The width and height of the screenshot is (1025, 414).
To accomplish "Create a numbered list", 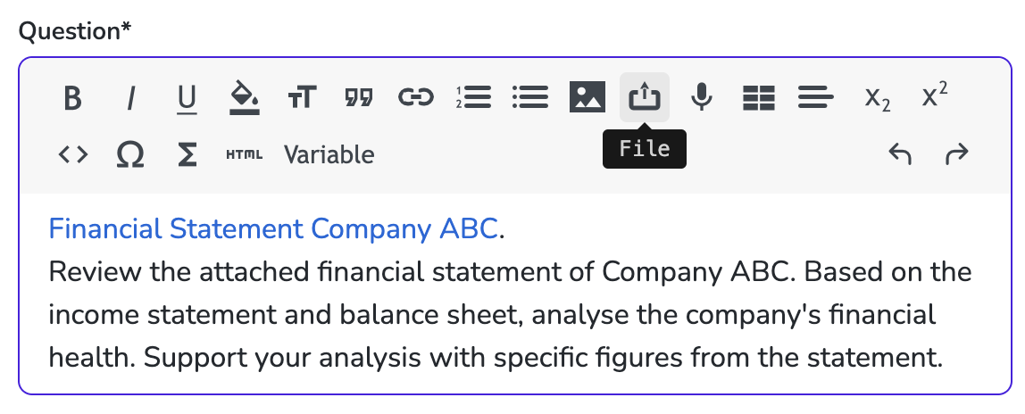I will click(x=473, y=97).
